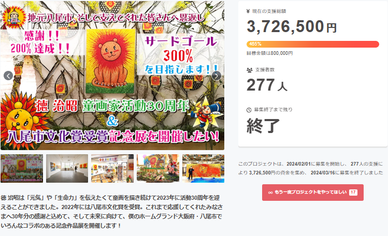The height and width of the screenshot is (236, 388).
Task: Select the first thumbnail with banner image
Action: (22, 169)
